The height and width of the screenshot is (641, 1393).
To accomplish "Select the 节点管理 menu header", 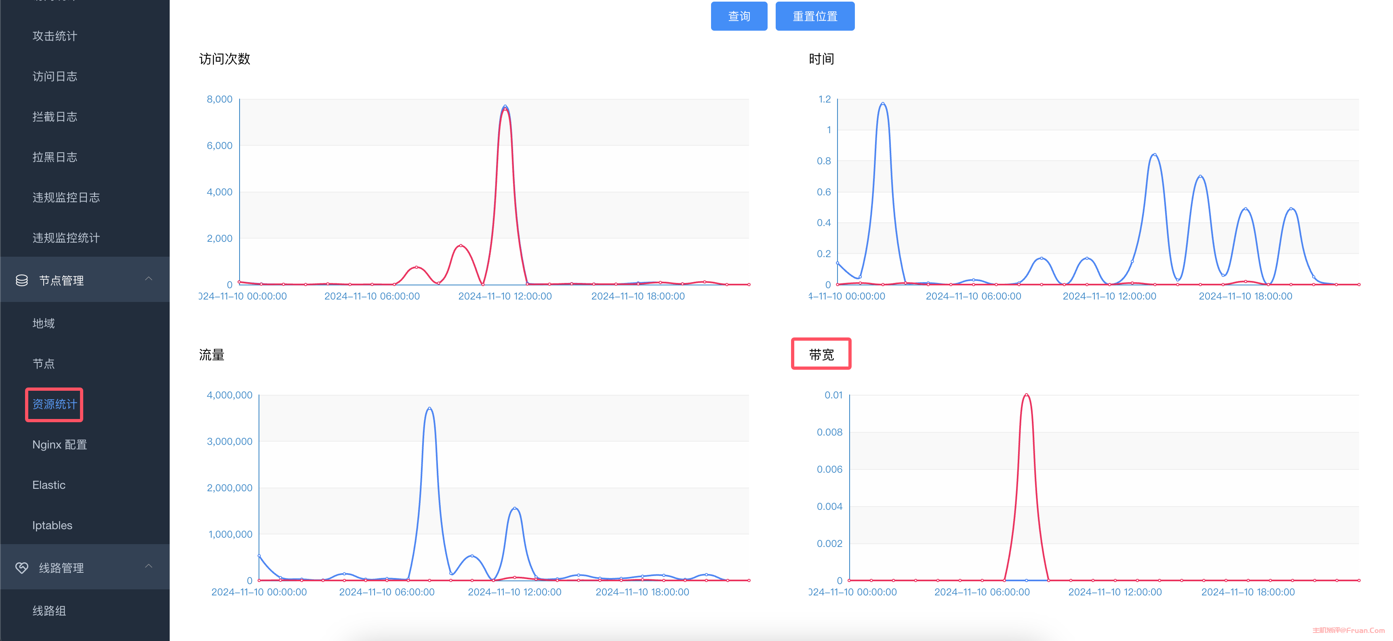I will (85, 280).
